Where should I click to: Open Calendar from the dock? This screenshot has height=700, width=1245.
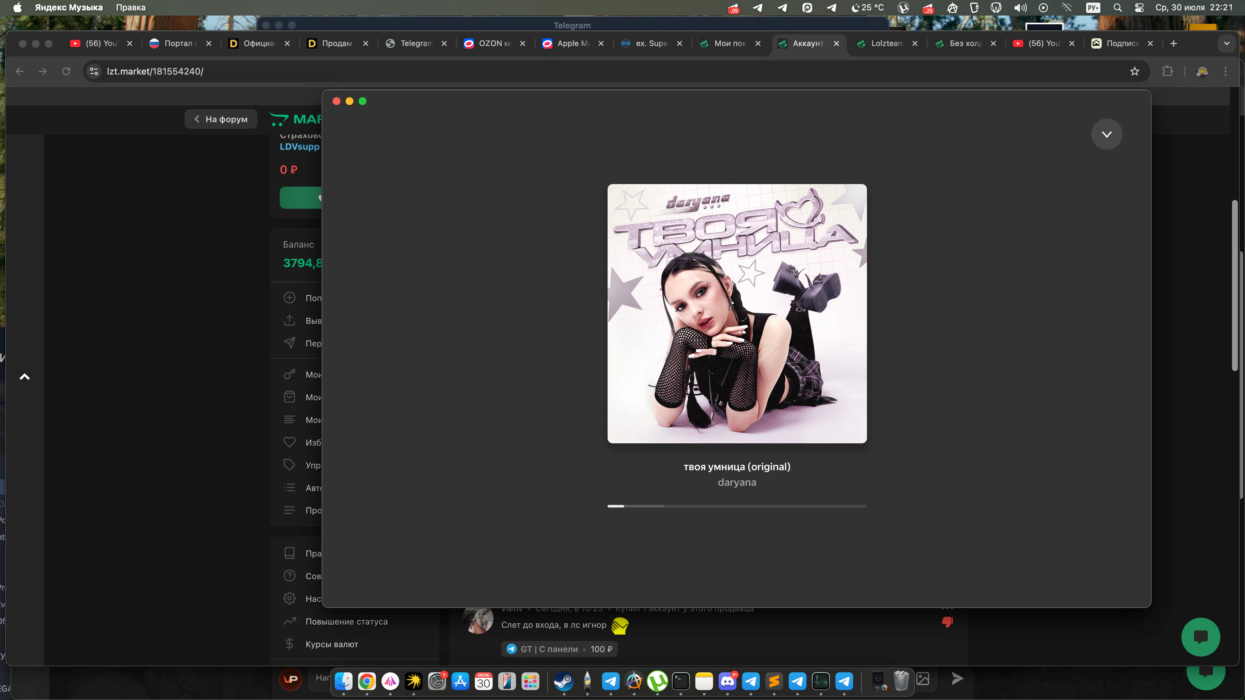[x=483, y=681]
